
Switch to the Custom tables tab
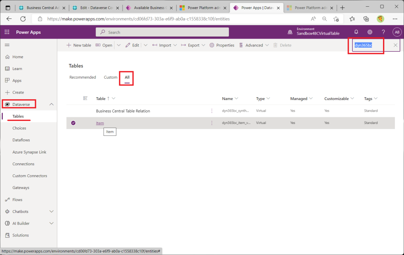110,77
